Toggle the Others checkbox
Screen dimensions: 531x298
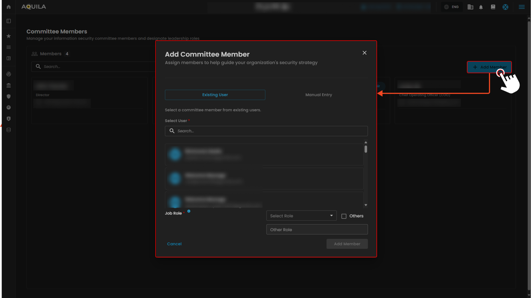pyautogui.click(x=344, y=216)
